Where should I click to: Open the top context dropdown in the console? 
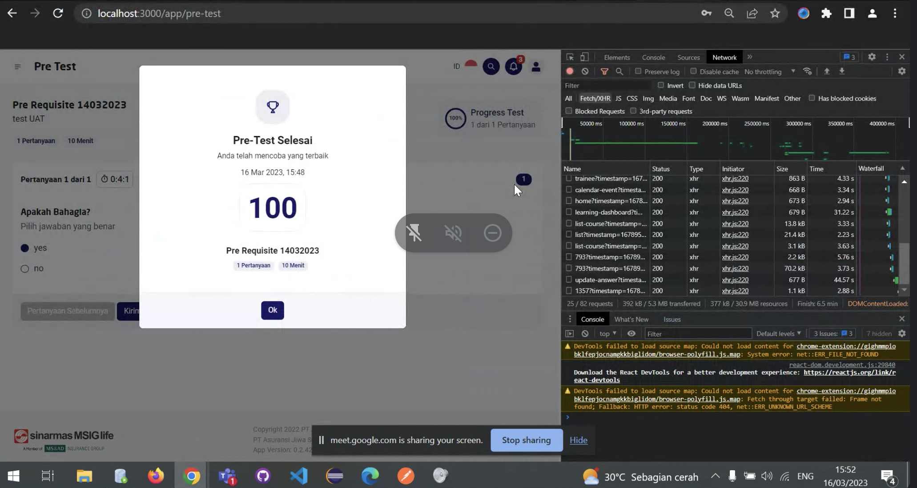click(x=608, y=333)
